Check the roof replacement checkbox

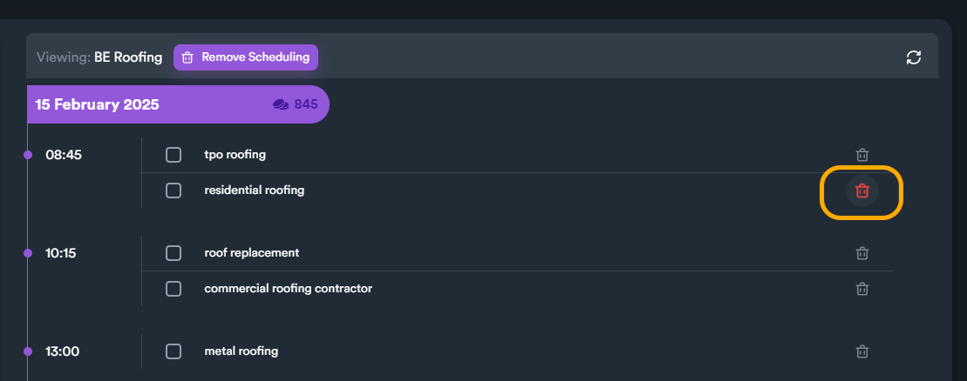[x=174, y=253]
